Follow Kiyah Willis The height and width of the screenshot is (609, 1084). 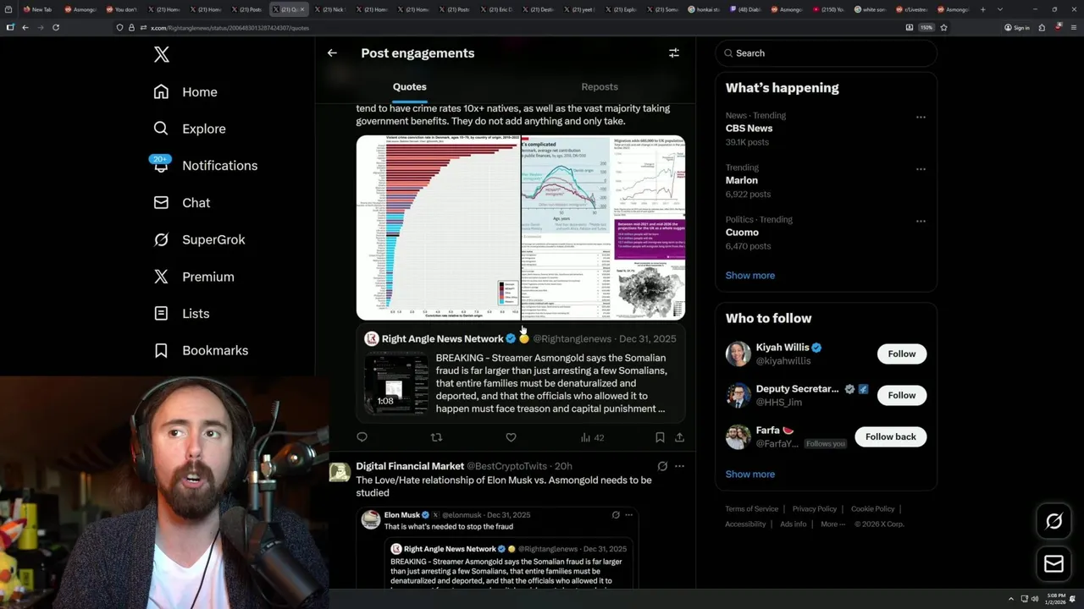pos(902,354)
